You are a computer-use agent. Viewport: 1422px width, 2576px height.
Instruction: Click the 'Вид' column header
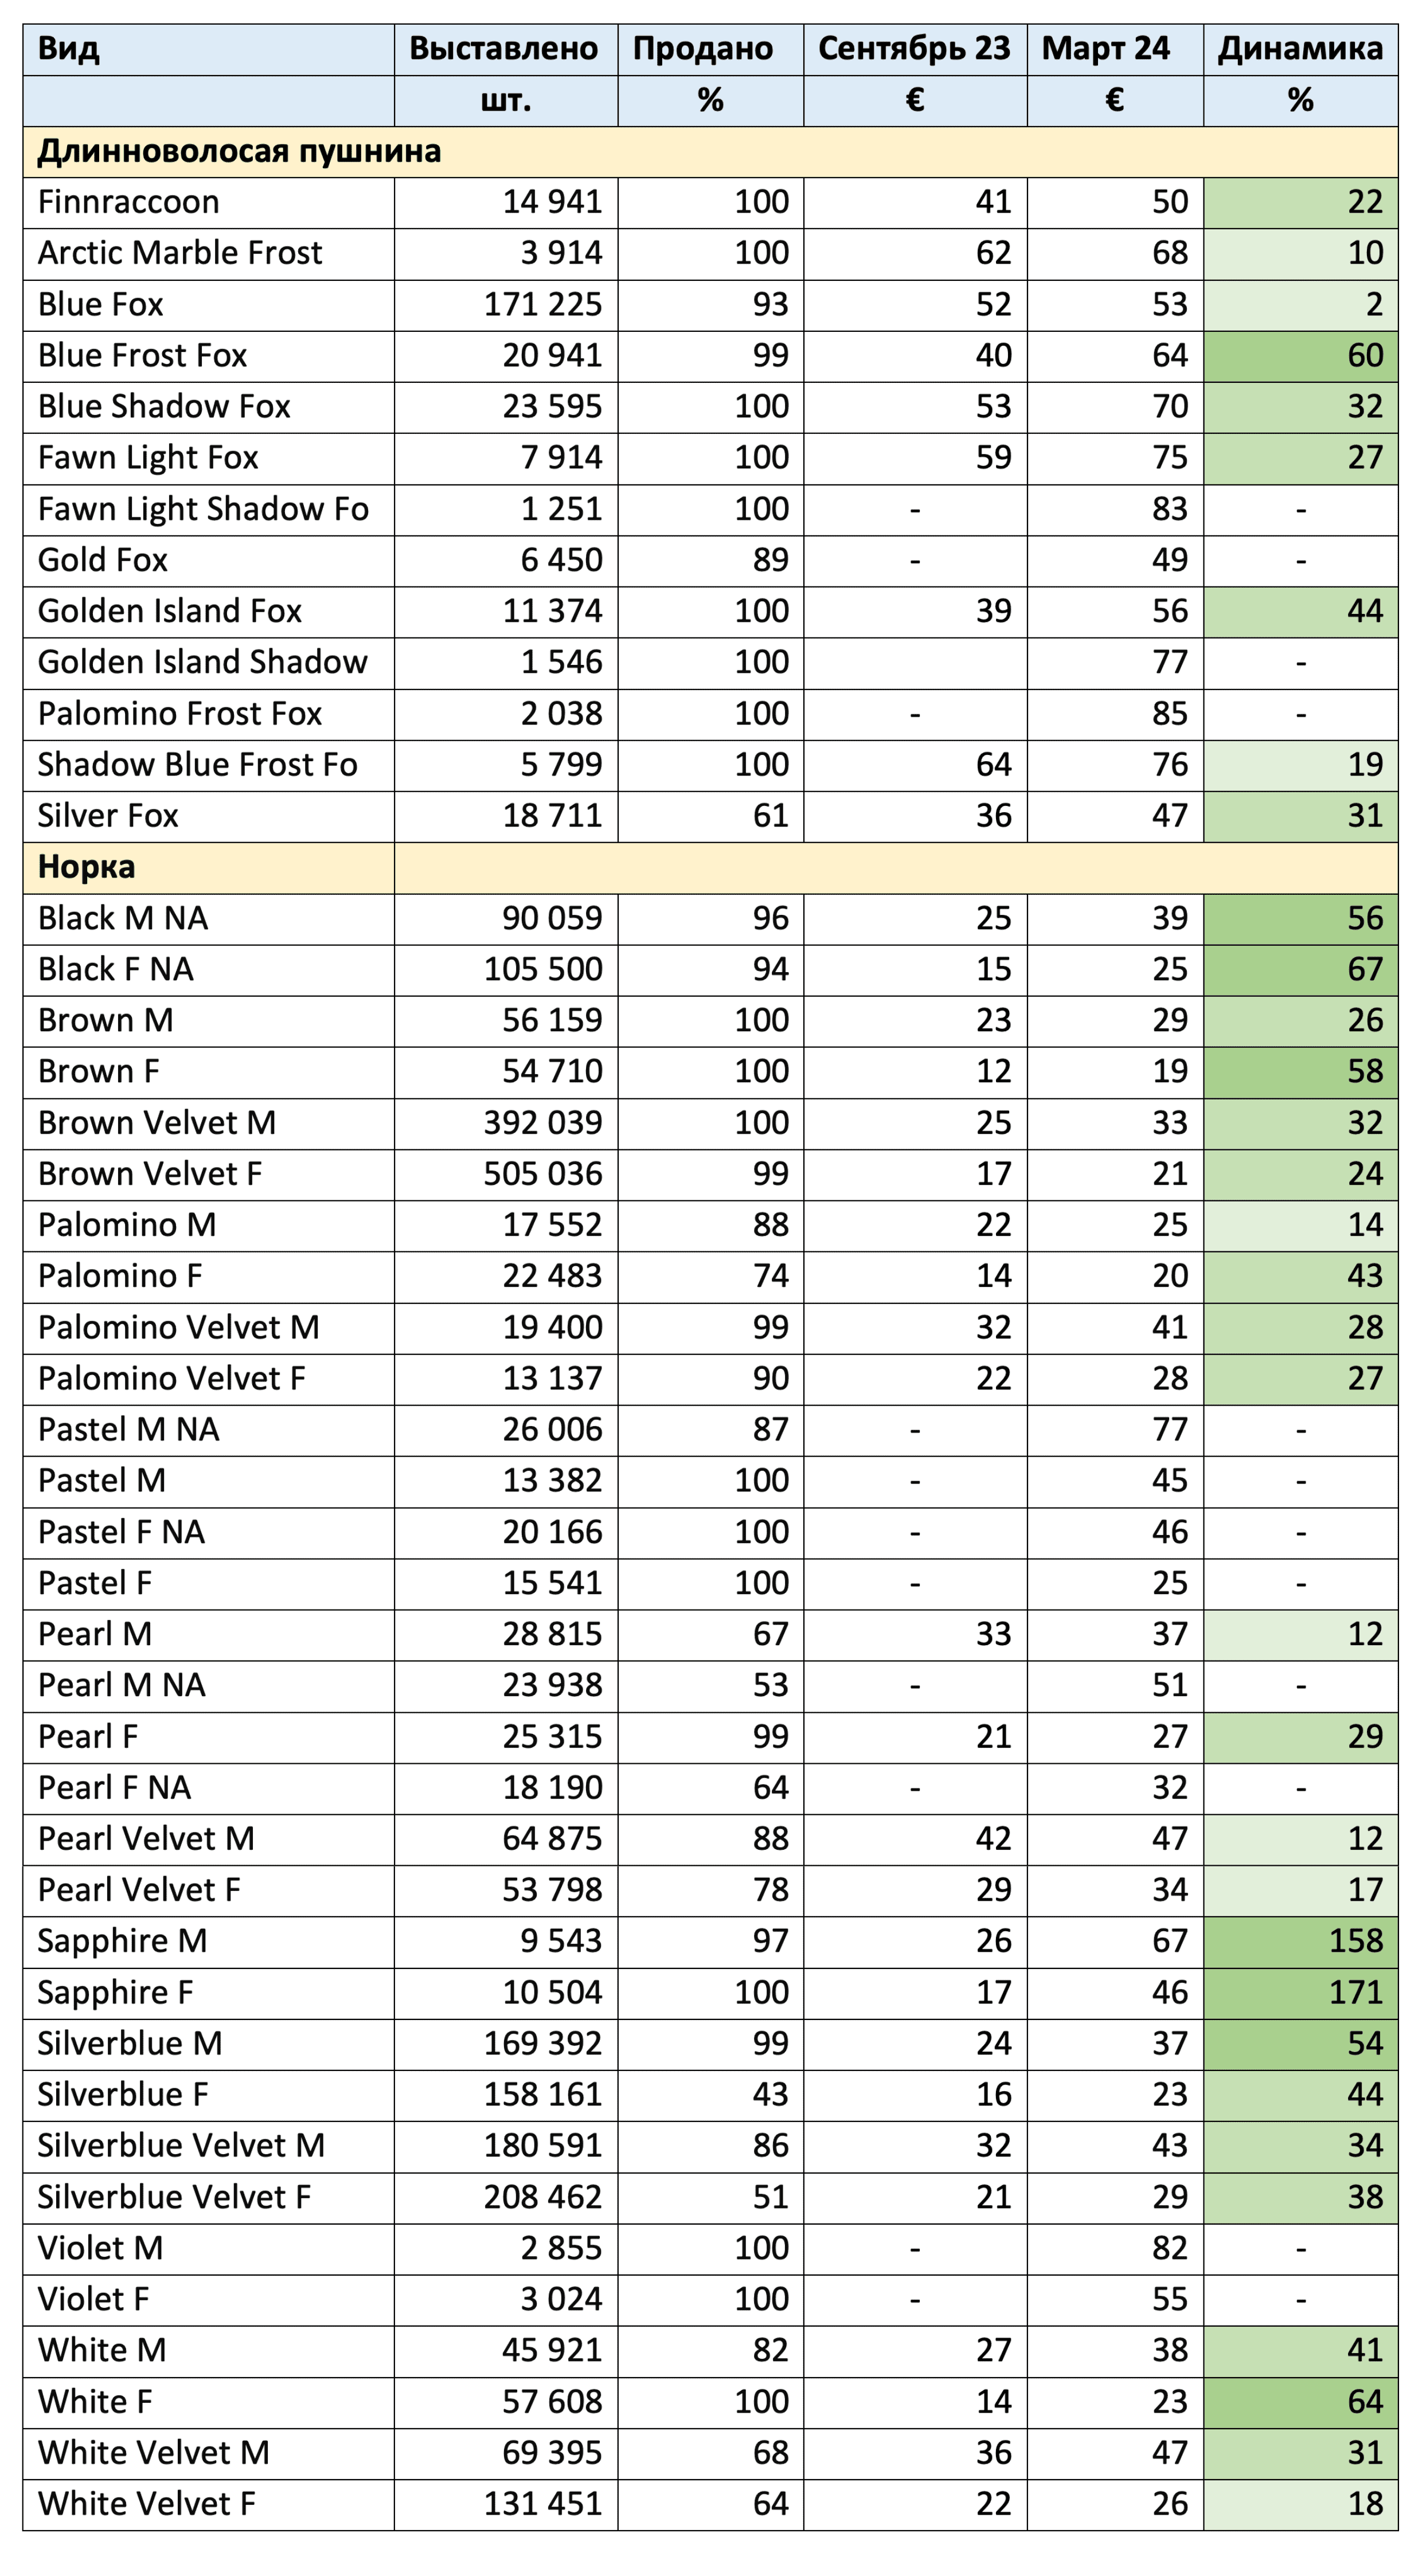click(x=68, y=49)
